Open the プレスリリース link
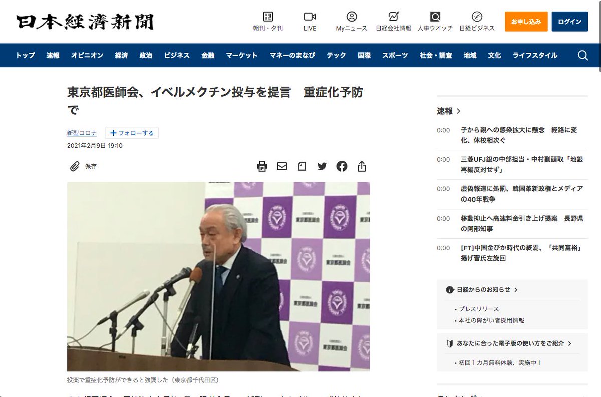Image resolution: width=601 pixels, height=397 pixels. (479, 309)
